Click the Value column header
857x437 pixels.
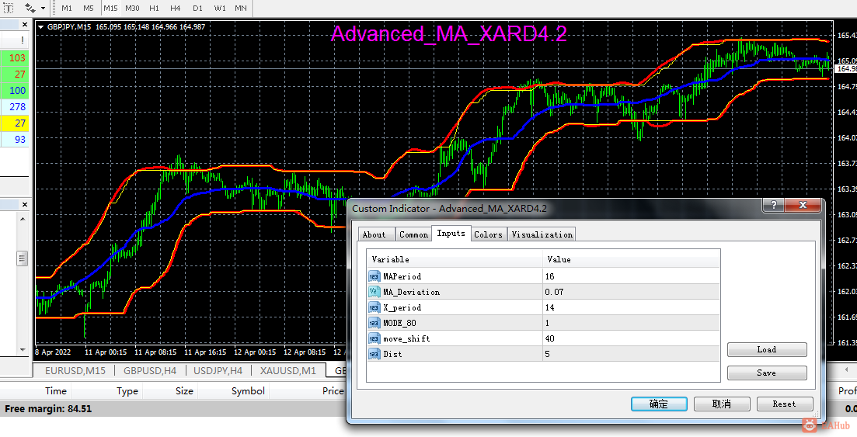point(631,259)
